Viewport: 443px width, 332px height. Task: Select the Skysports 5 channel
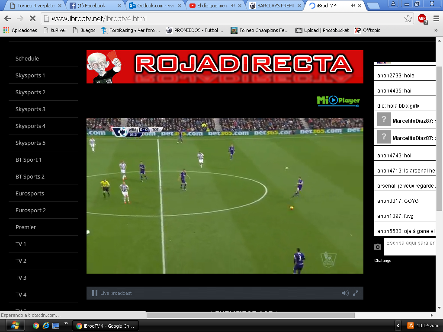point(30,143)
